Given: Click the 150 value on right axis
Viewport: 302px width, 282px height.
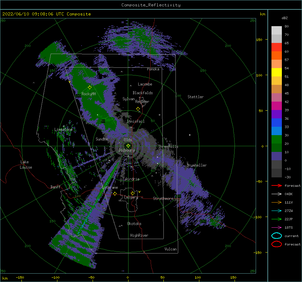Looking at the screenshot, I should (x=259, y=40).
